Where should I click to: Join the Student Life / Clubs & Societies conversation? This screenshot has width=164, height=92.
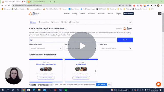click(x=46, y=78)
